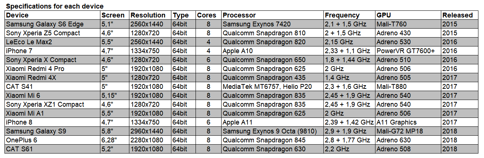
Task: Click the GPU column header
Action: coord(408,15)
